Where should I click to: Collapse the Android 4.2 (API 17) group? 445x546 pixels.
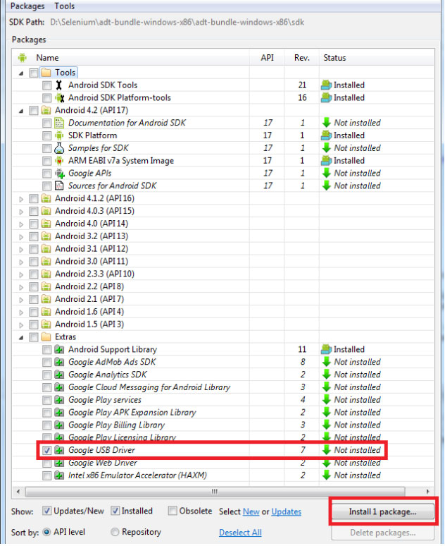click(20, 111)
